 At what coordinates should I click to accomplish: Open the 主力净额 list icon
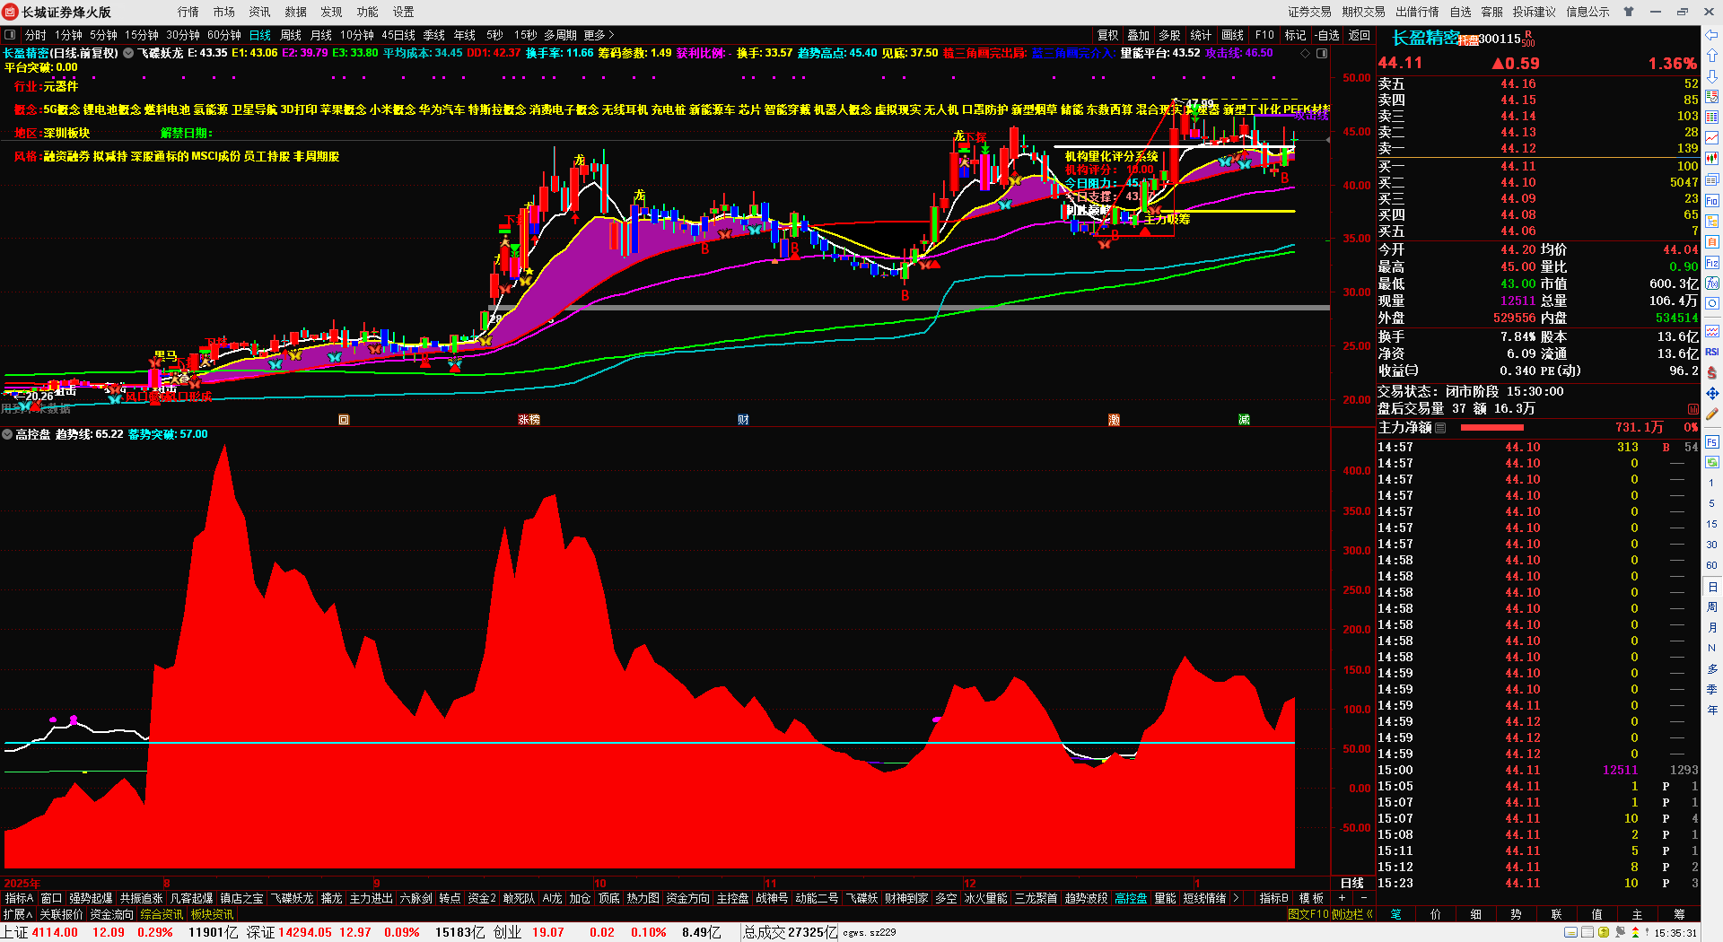point(1440,428)
